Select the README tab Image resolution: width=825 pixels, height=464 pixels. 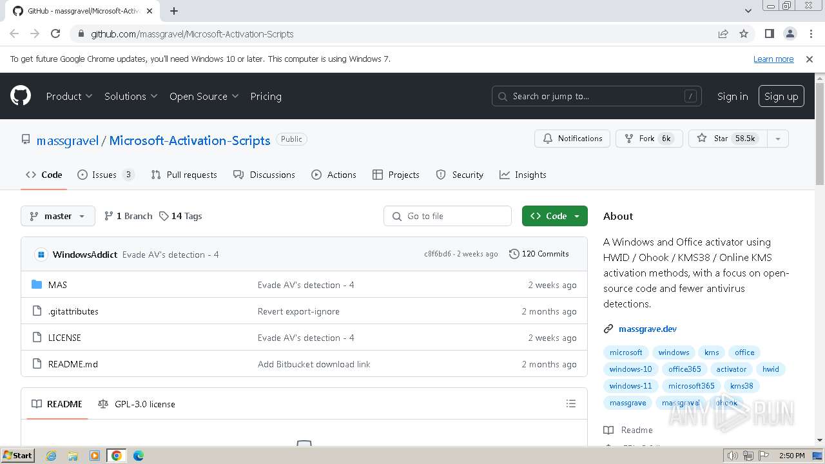click(x=57, y=404)
